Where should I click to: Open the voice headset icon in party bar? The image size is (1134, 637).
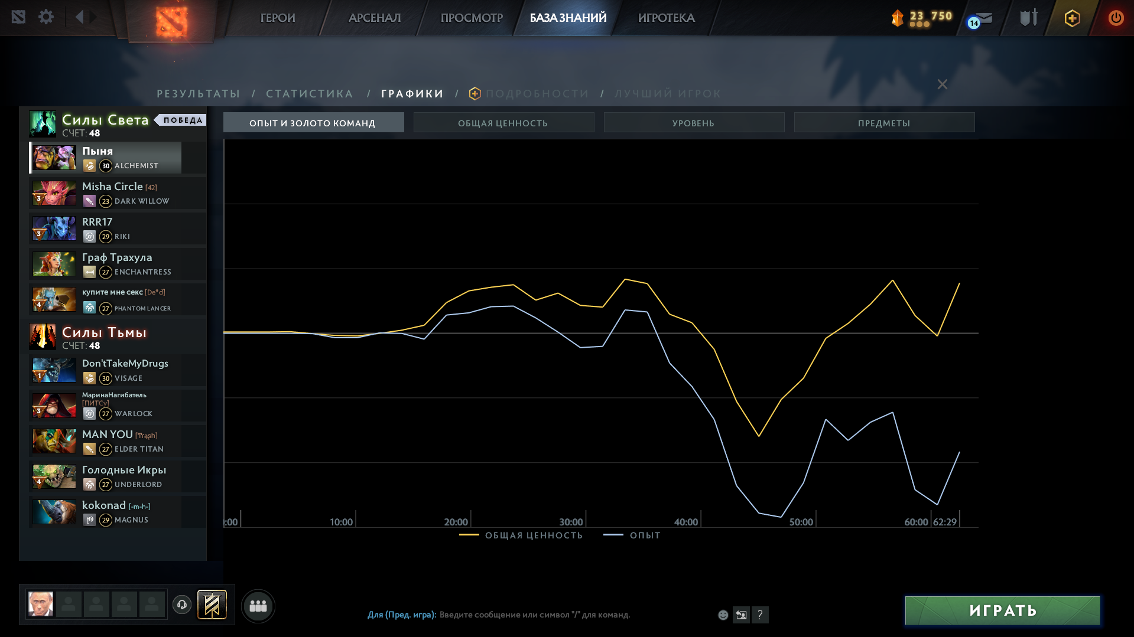point(182,605)
